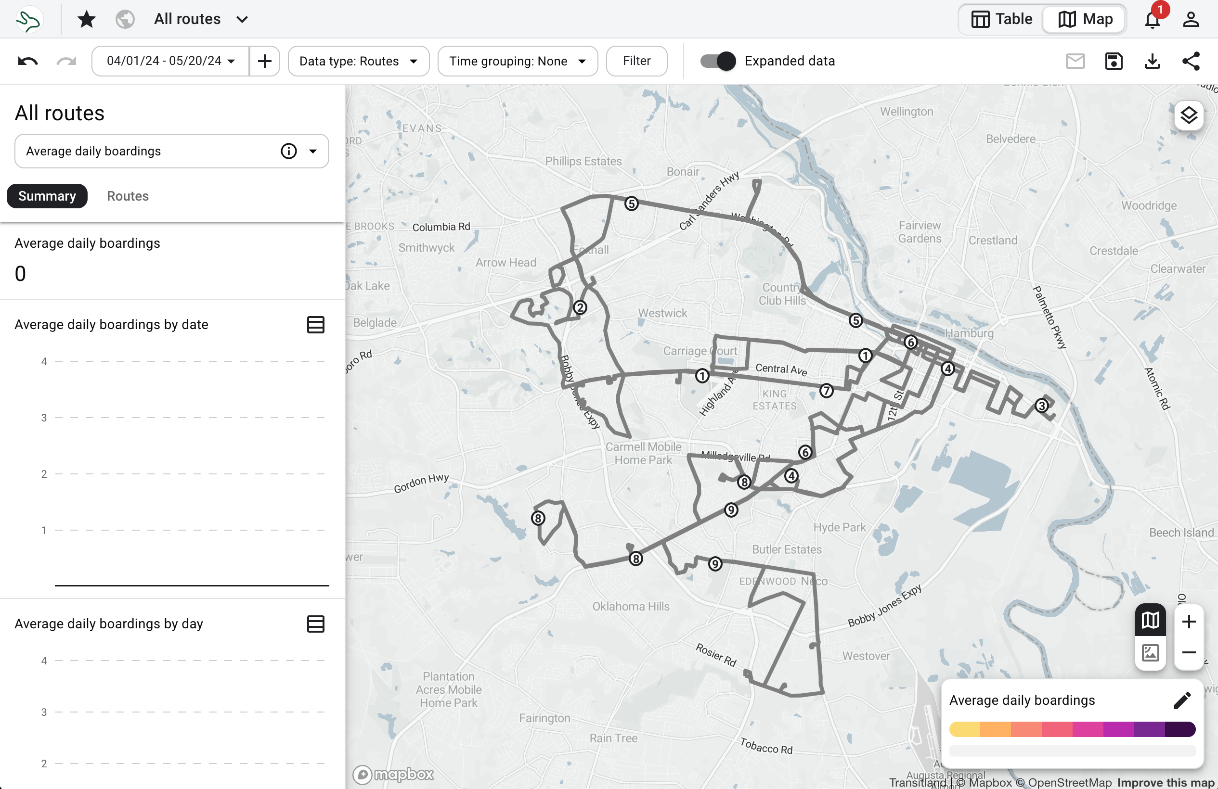Screen dimensions: 1218x789
Task: Click the Mapbox logo link
Action: tap(393, 775)
